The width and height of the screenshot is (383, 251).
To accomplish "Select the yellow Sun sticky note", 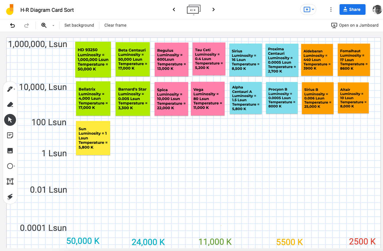I will point(93,138).
